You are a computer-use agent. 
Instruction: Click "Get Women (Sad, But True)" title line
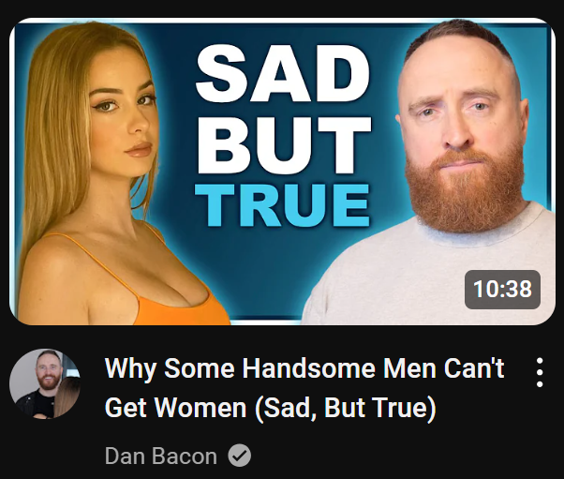pyautogui.click(x=270, y=408)
